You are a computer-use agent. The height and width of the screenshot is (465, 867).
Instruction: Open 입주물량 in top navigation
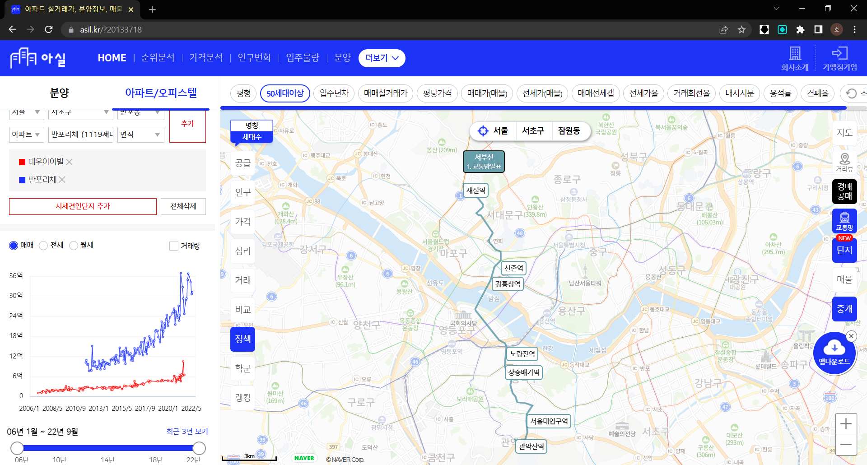(303, 58)
